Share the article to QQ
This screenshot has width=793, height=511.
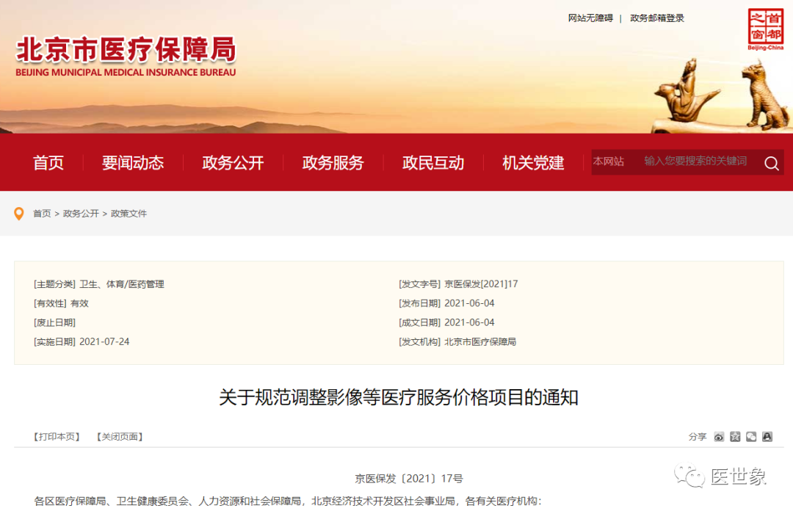click(x=767, y=437)
